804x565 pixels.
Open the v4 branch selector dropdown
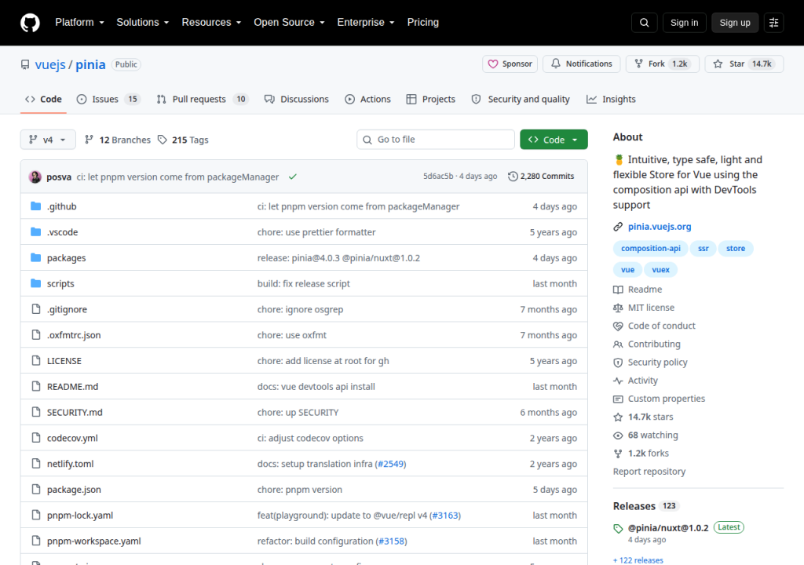coord(48,140)
